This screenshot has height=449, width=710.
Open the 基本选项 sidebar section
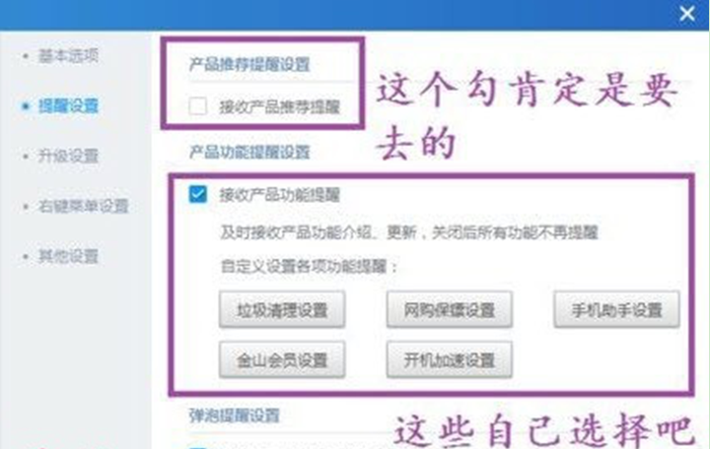[x=68, y=56]
